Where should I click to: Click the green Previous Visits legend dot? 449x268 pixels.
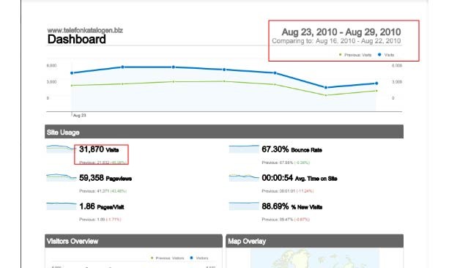coord(340,55)
